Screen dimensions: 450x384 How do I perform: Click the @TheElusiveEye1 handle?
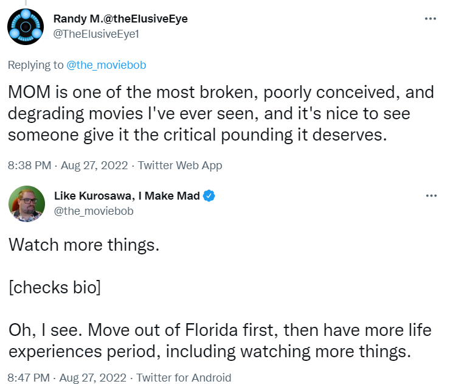(97, 34)
